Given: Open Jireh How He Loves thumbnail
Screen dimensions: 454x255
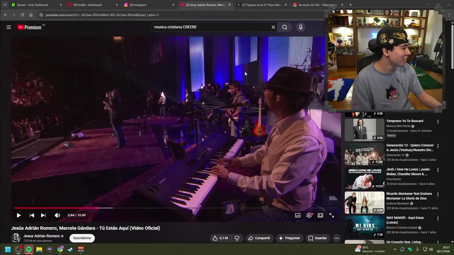Looking at the screenshot, I should (x=364, y=178).
